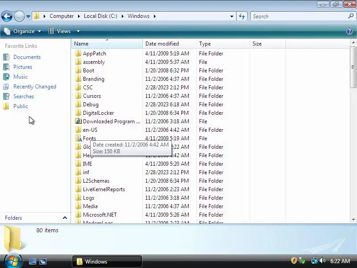Screen dimensions: 357x268
Task: Select the Downloaded Program Files icon
Action: 78,121
